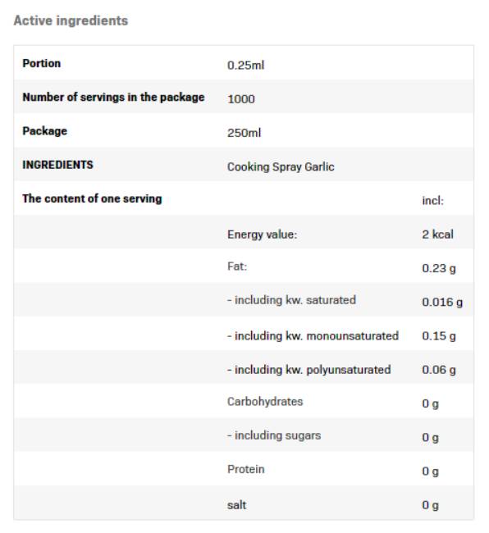This screenshot has height=533, width=489.
Task: Click the 1000 servings value
Action: (240, 99)
